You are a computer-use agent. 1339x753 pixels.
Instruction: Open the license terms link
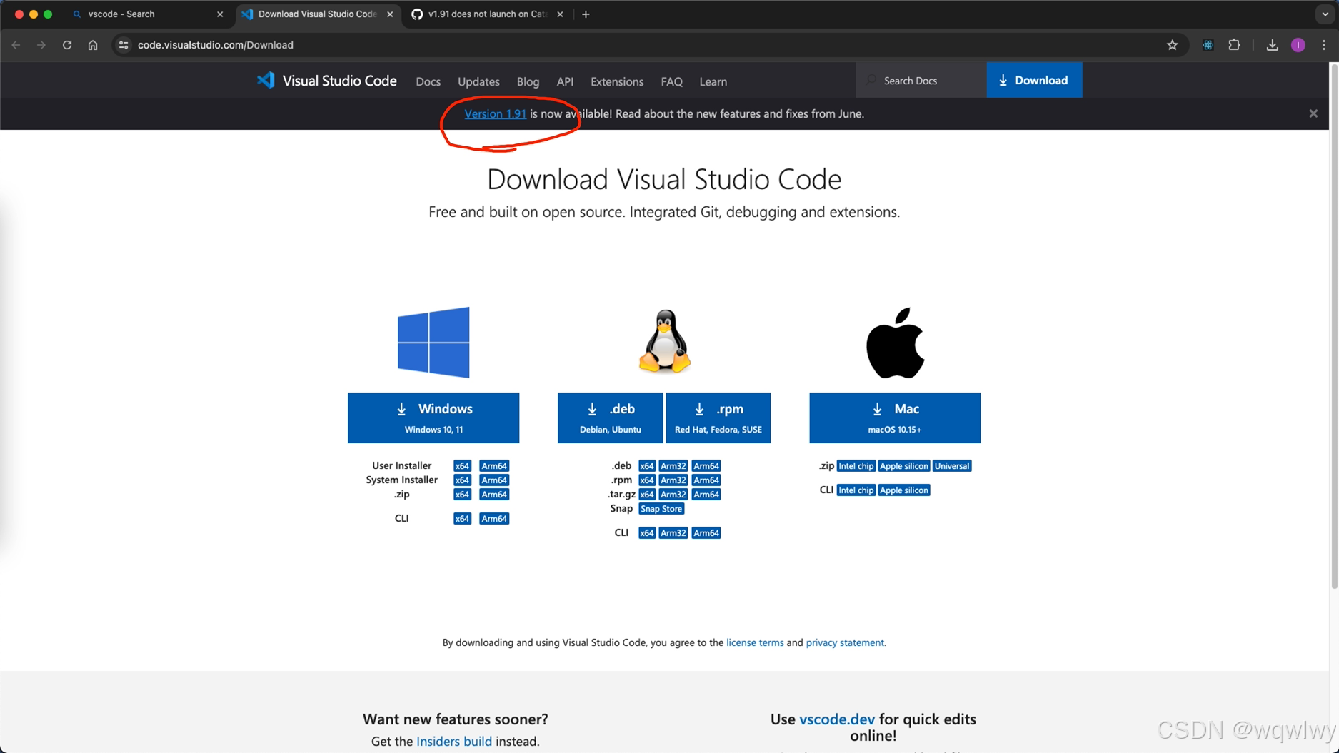pos(754,642)
